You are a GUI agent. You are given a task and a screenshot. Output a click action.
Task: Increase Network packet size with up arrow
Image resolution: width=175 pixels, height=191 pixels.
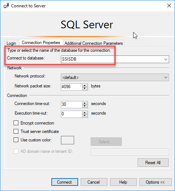click(85, 86)
